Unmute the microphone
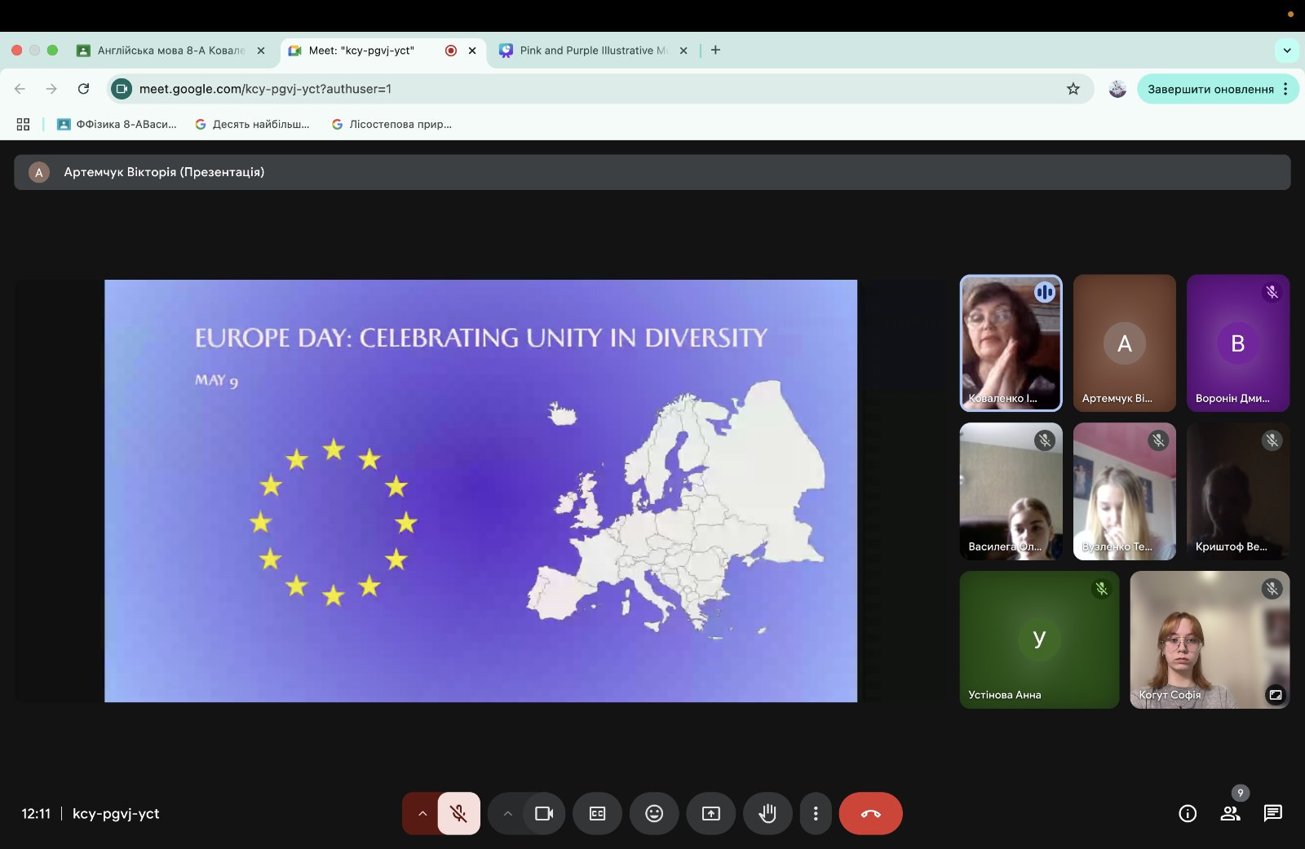This screenshot has height=849, width=1305. (x=458, y=813)
